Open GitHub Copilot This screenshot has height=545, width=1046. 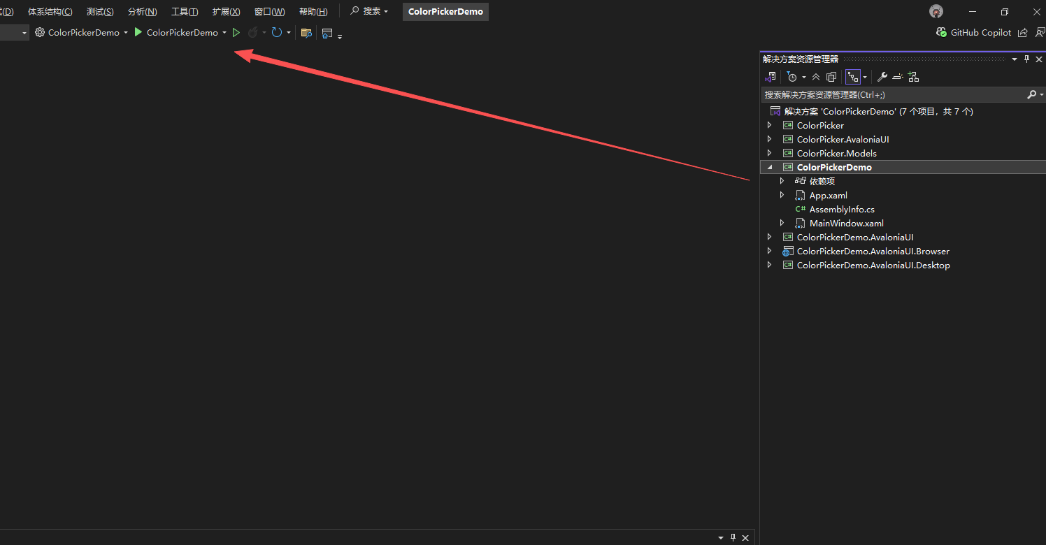click(973, 32)
